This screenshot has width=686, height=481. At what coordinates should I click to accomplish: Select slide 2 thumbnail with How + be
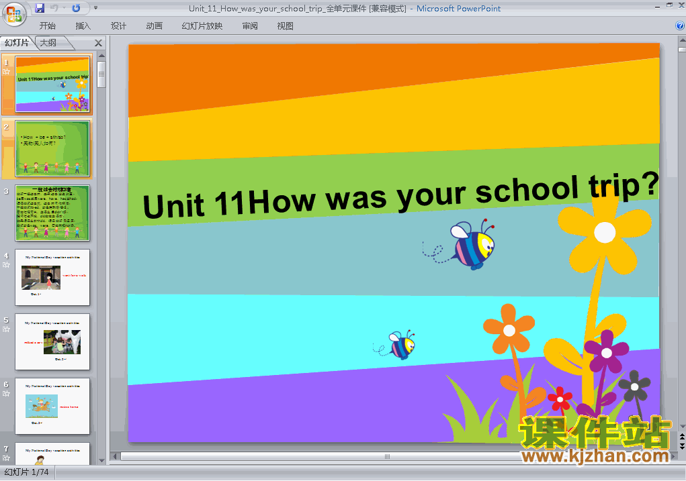pyautogui.click(x=52, y=148)
